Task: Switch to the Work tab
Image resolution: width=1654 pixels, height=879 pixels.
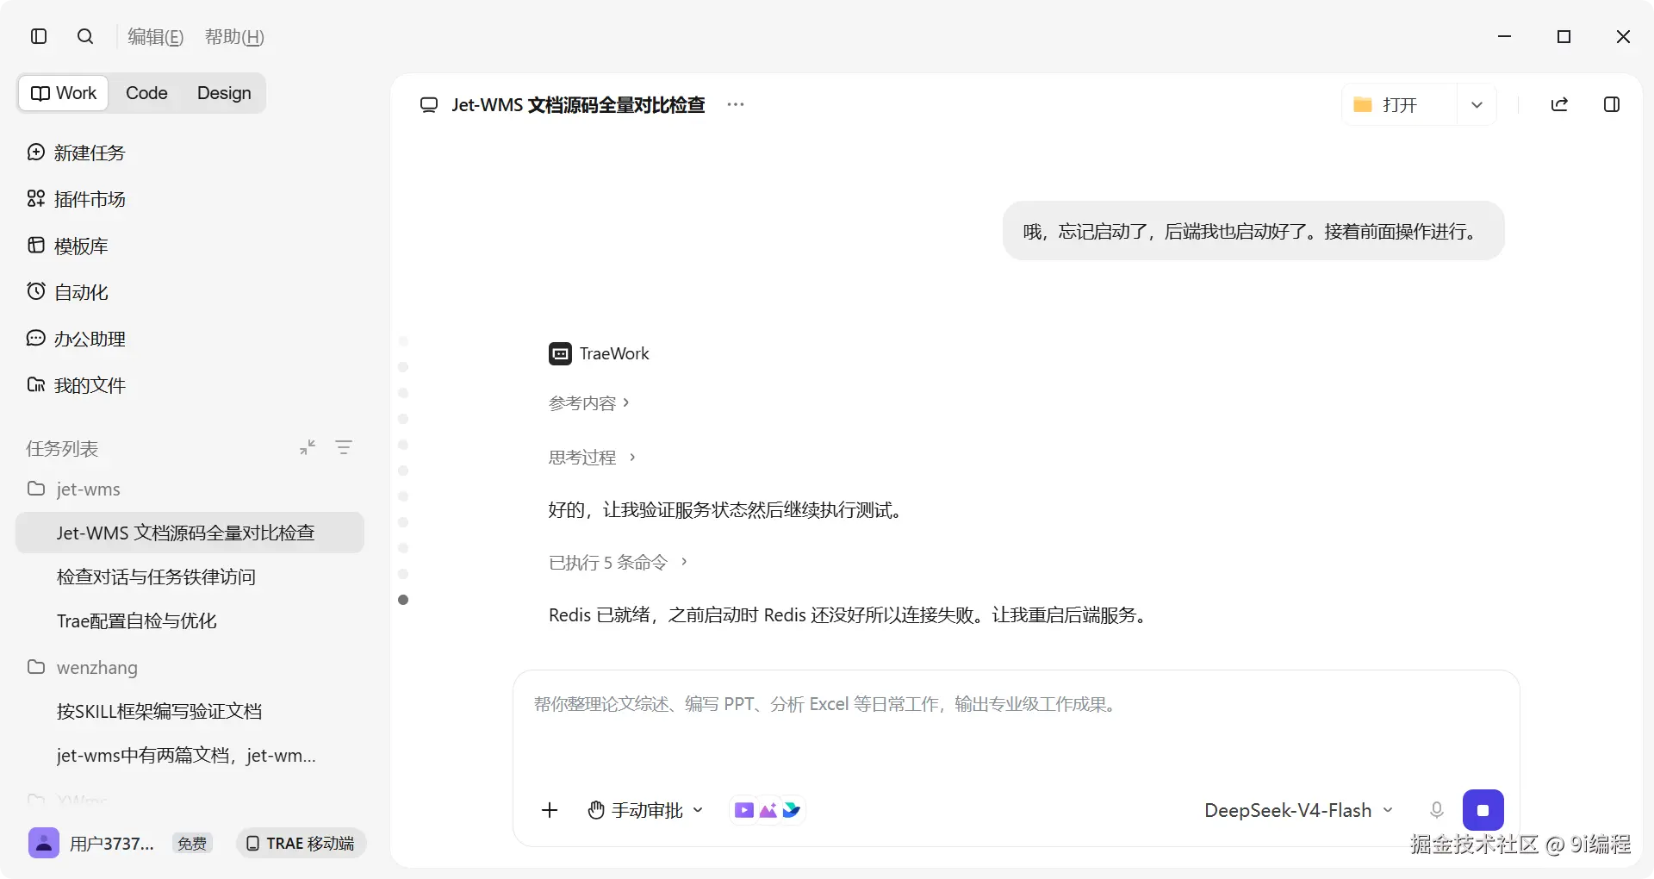Action: click(64, 93)
